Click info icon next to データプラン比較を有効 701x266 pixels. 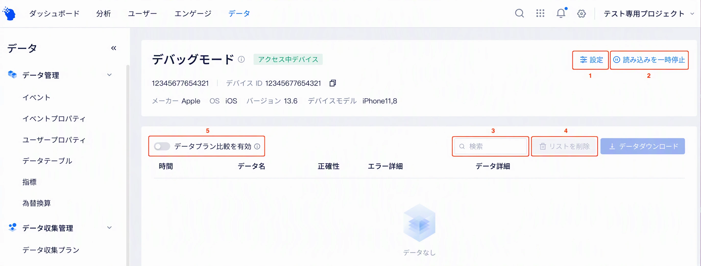(x=257, y=147)
